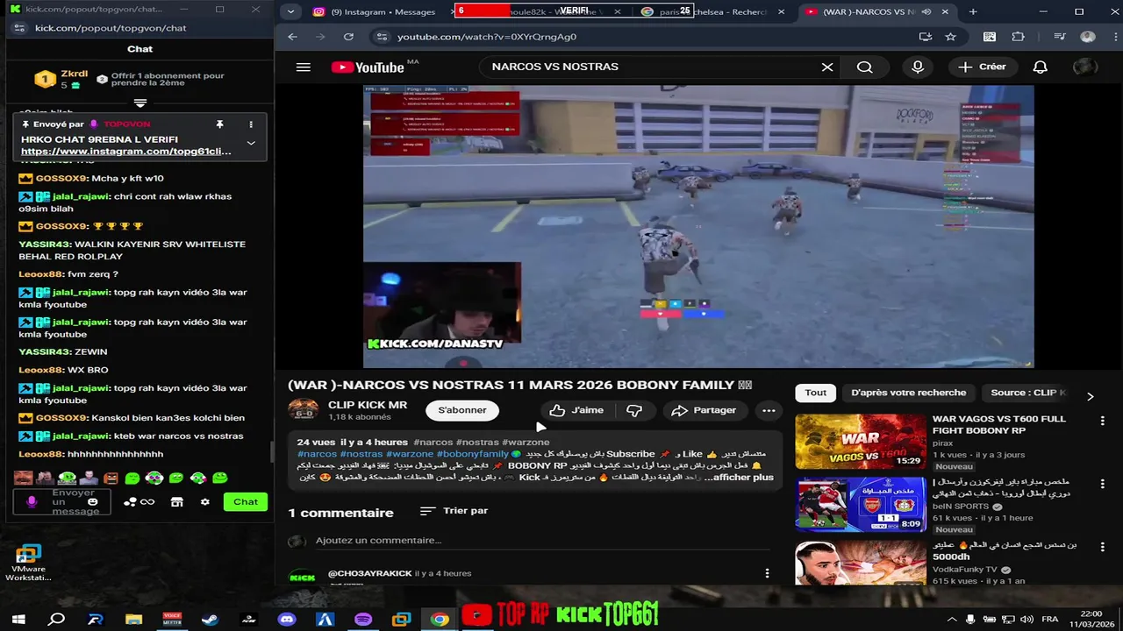Open Discord from taskbar
Image resolution: width=1123 pixels, height=631 pixels.
(287, 619)
